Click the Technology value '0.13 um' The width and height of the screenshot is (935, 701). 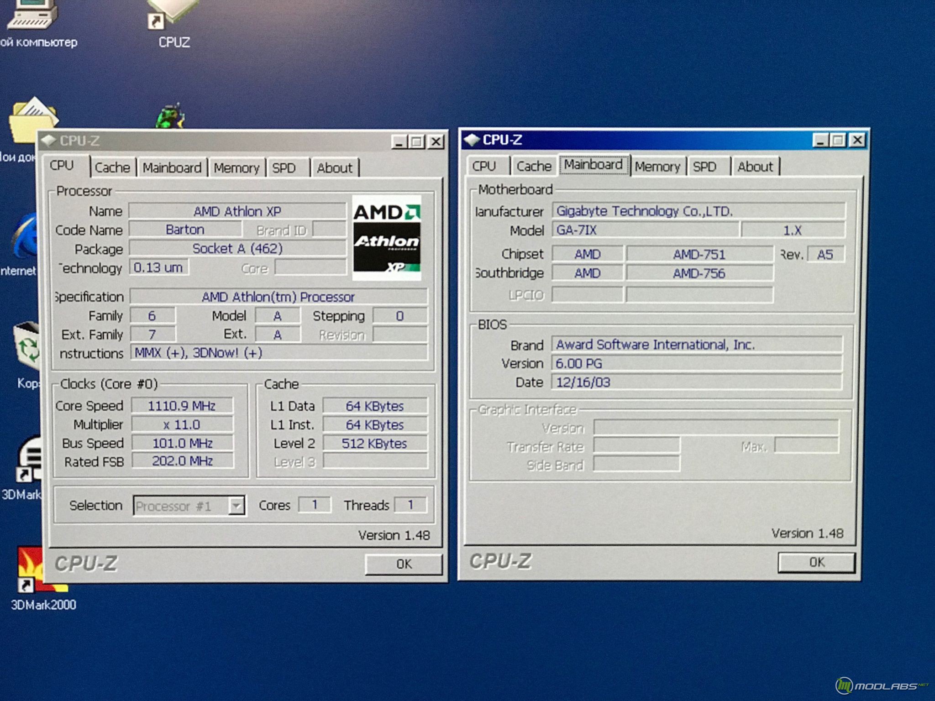point(158,267)
